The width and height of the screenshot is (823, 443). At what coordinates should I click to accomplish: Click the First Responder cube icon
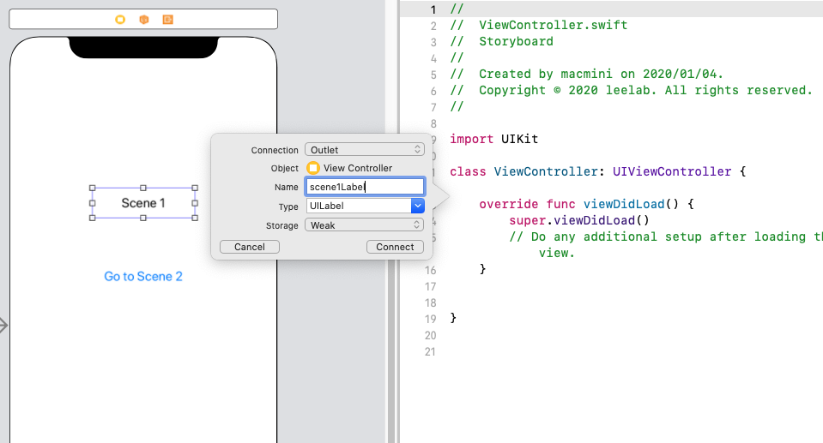pos(144,19)
